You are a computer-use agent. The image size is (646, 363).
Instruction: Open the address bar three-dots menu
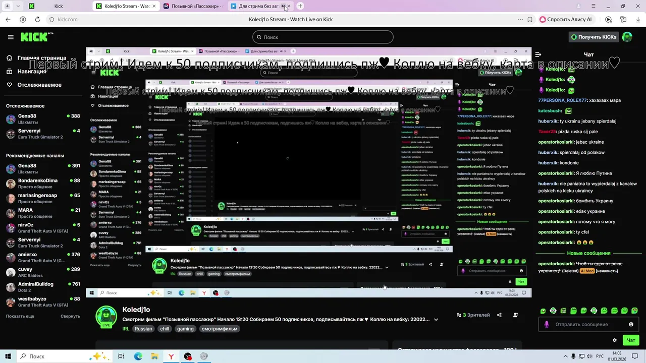pos(520,19)
